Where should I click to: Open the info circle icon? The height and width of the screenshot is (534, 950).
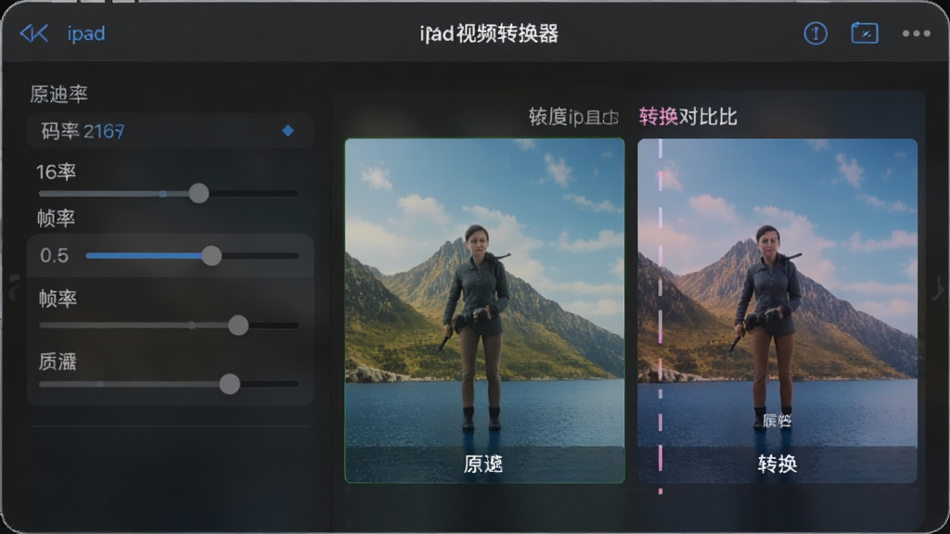click(x=815, y=33)
